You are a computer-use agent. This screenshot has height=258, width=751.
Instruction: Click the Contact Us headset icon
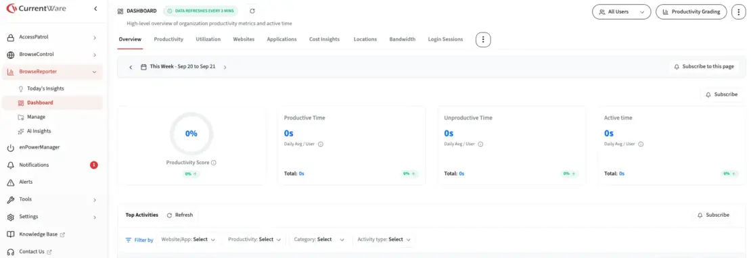[11, 252]
